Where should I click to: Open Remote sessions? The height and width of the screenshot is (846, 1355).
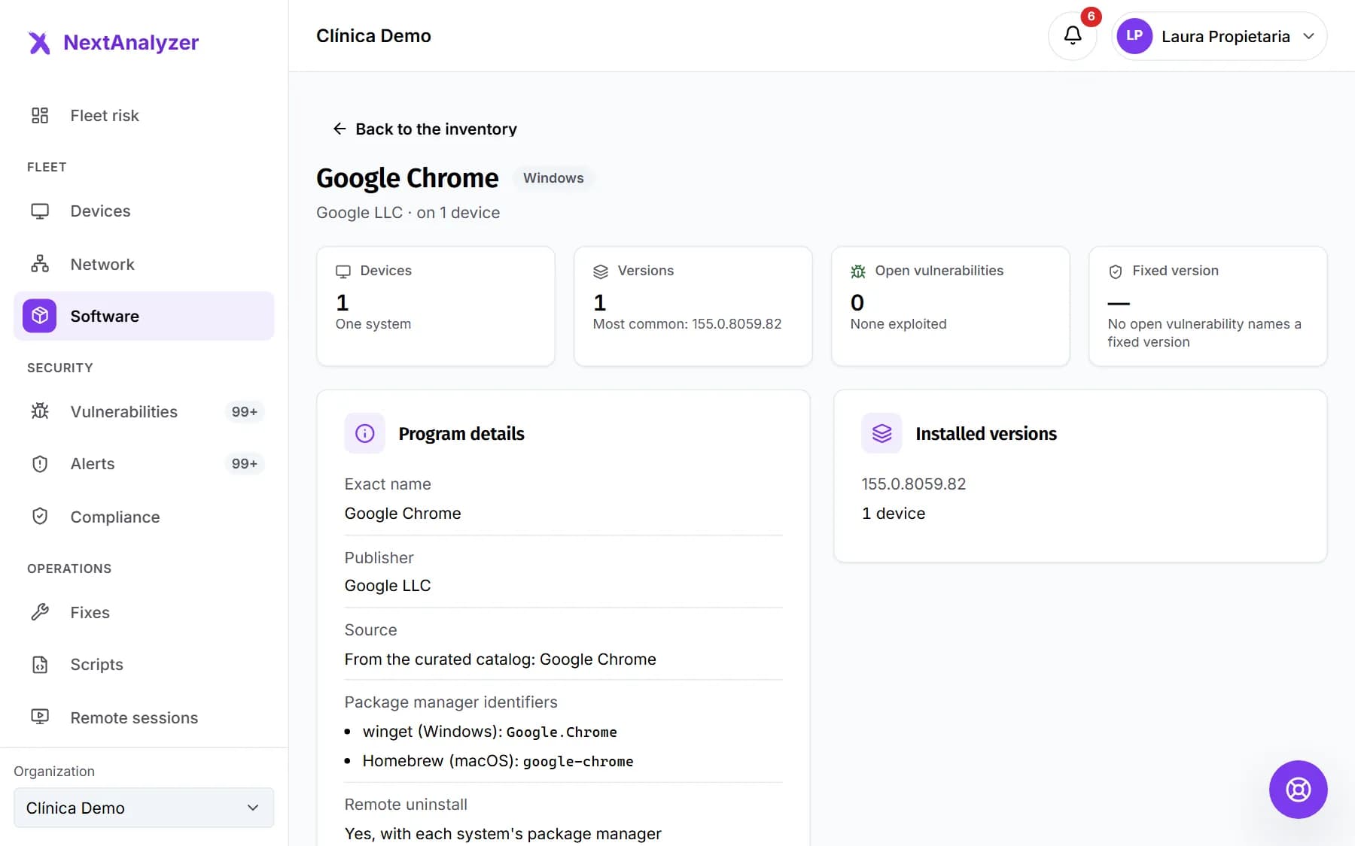144,717
